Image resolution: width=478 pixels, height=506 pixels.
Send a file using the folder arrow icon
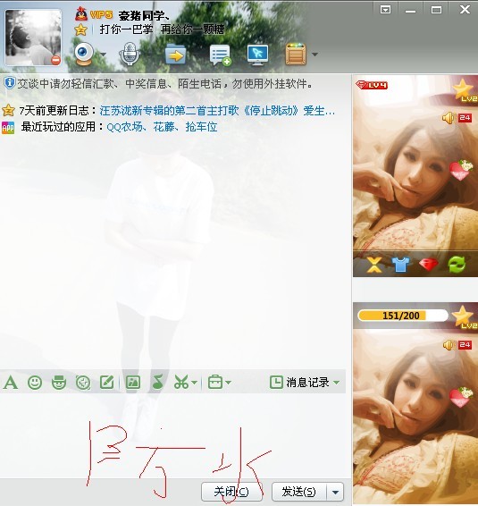(175, 54)
